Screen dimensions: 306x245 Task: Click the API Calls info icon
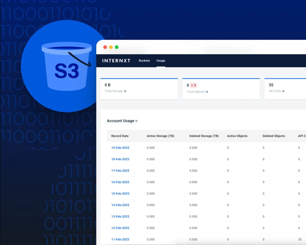pyautogui.click(x=283, y=91)
